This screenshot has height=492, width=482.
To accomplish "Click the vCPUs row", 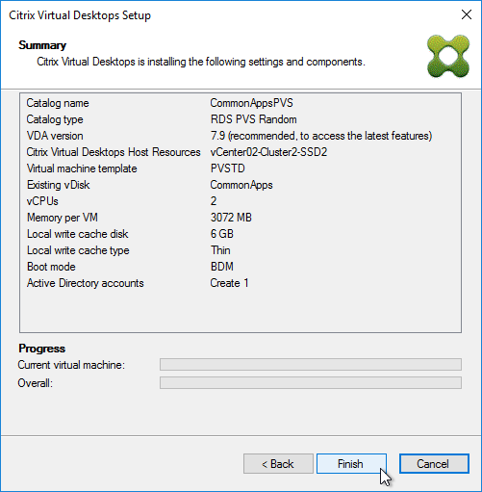I will point(241,201).
